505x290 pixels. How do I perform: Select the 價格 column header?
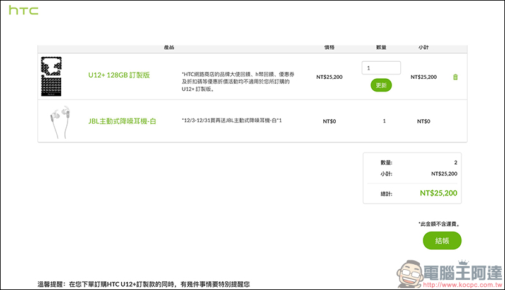point(329,47)
